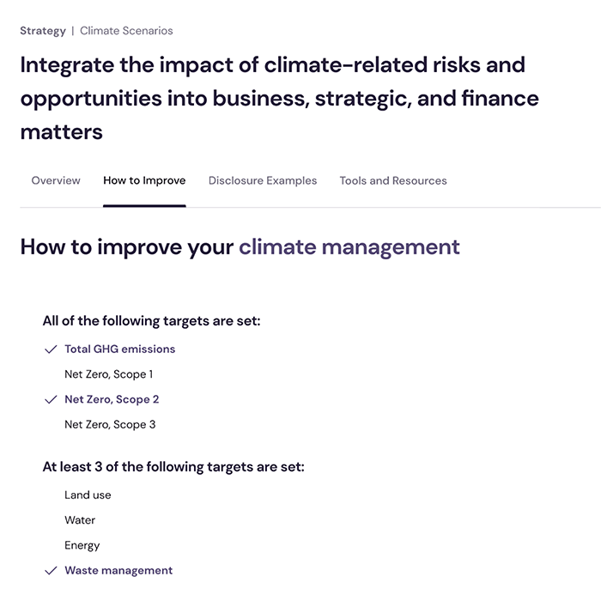
Task: Click checkmark icon beside Net Zero, Scope 2
Action: click(x=50, y=399)
